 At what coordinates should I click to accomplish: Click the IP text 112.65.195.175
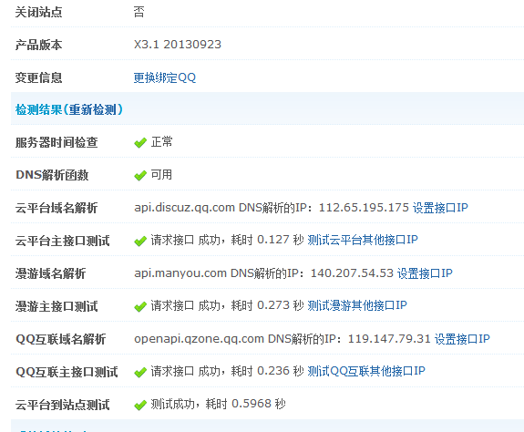[364, 208]
